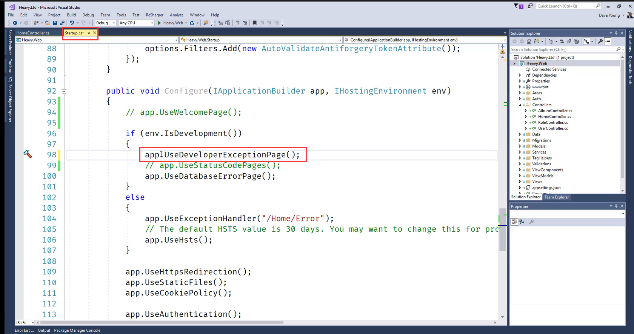The width and height of the screenshot is (634, 334).
Task: Toggle auto-hide pin on Solution Explorer panel
Action: (616, 33)
